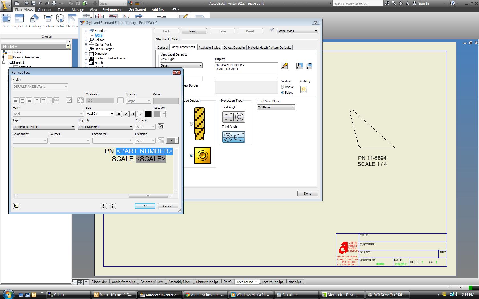Click the black text color swatch
Viewport: 479px width, 299px height.
tap(149, 114)
